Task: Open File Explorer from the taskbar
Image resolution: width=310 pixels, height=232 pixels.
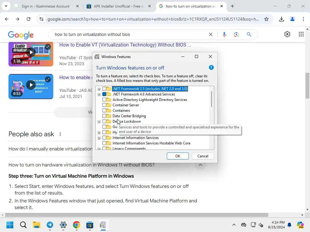Action: pos(36,225)
